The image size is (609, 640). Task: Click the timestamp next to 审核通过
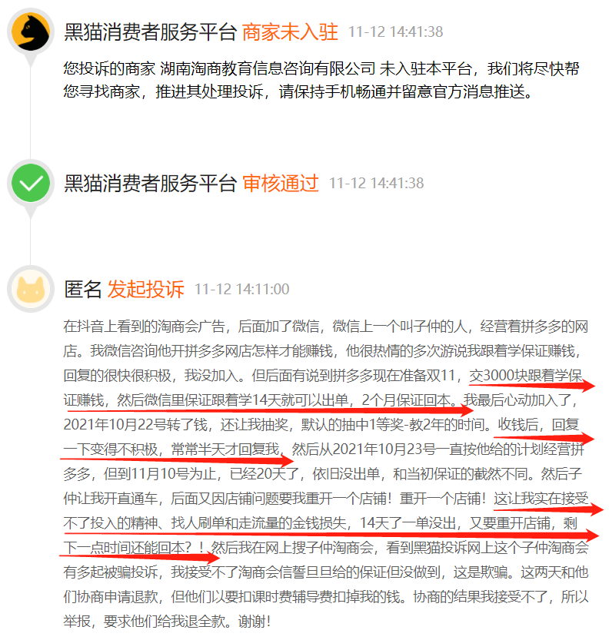[376, 183]
